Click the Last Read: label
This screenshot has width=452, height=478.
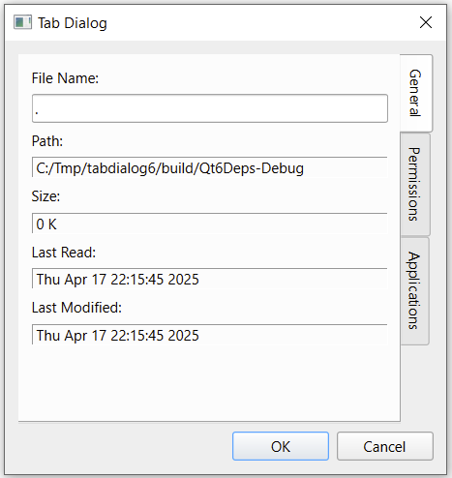coord(64,253)
